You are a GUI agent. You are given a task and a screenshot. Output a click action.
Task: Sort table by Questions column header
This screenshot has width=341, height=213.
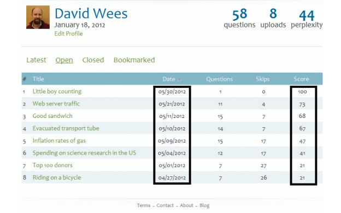click(x=220, y=79)
